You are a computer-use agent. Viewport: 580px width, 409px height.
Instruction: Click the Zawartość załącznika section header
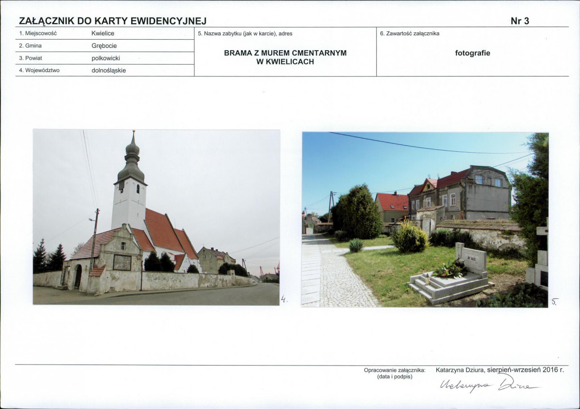411,33
